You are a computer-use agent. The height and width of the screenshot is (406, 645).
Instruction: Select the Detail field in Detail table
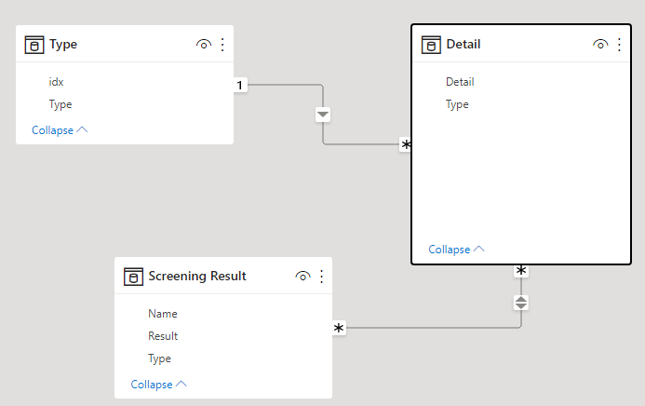coord(460,82)
